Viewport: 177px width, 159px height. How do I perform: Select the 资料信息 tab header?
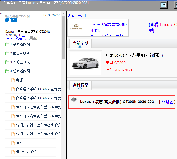pos(80,85)
